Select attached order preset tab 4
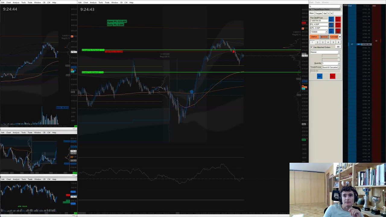Viewport: 386px width, 217px height. click(328, 42)
